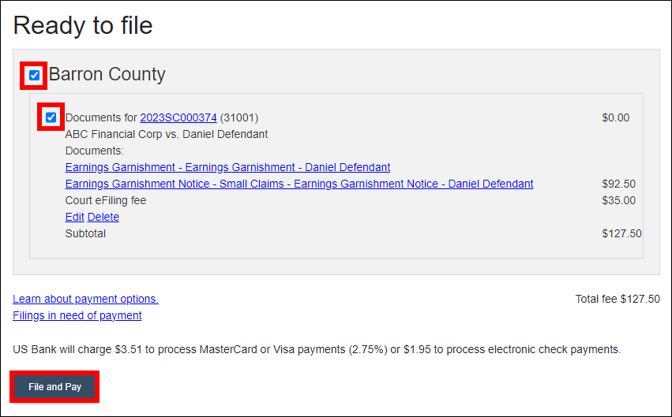The width and height of the screenshot is (672, 417).
Task: Open Earnings Garnishment Notice - Small Claims document
Action: click(x=298, y=184)
